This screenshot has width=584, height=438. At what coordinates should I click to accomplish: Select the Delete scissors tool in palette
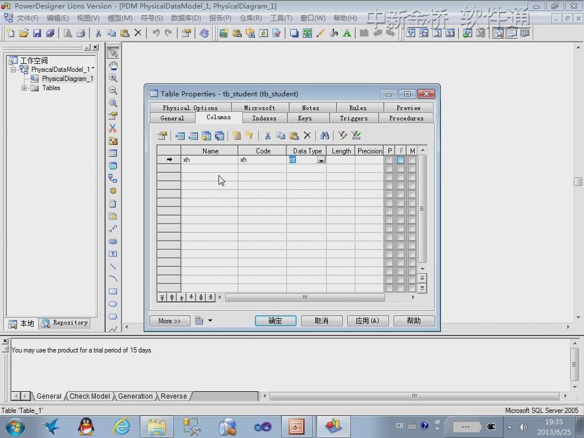113,128
